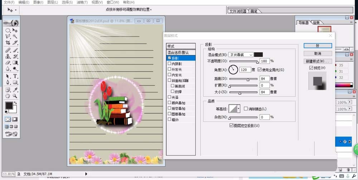Click the black shadow color swatch
The image size is (358, 180).
[x=258, y=55]
